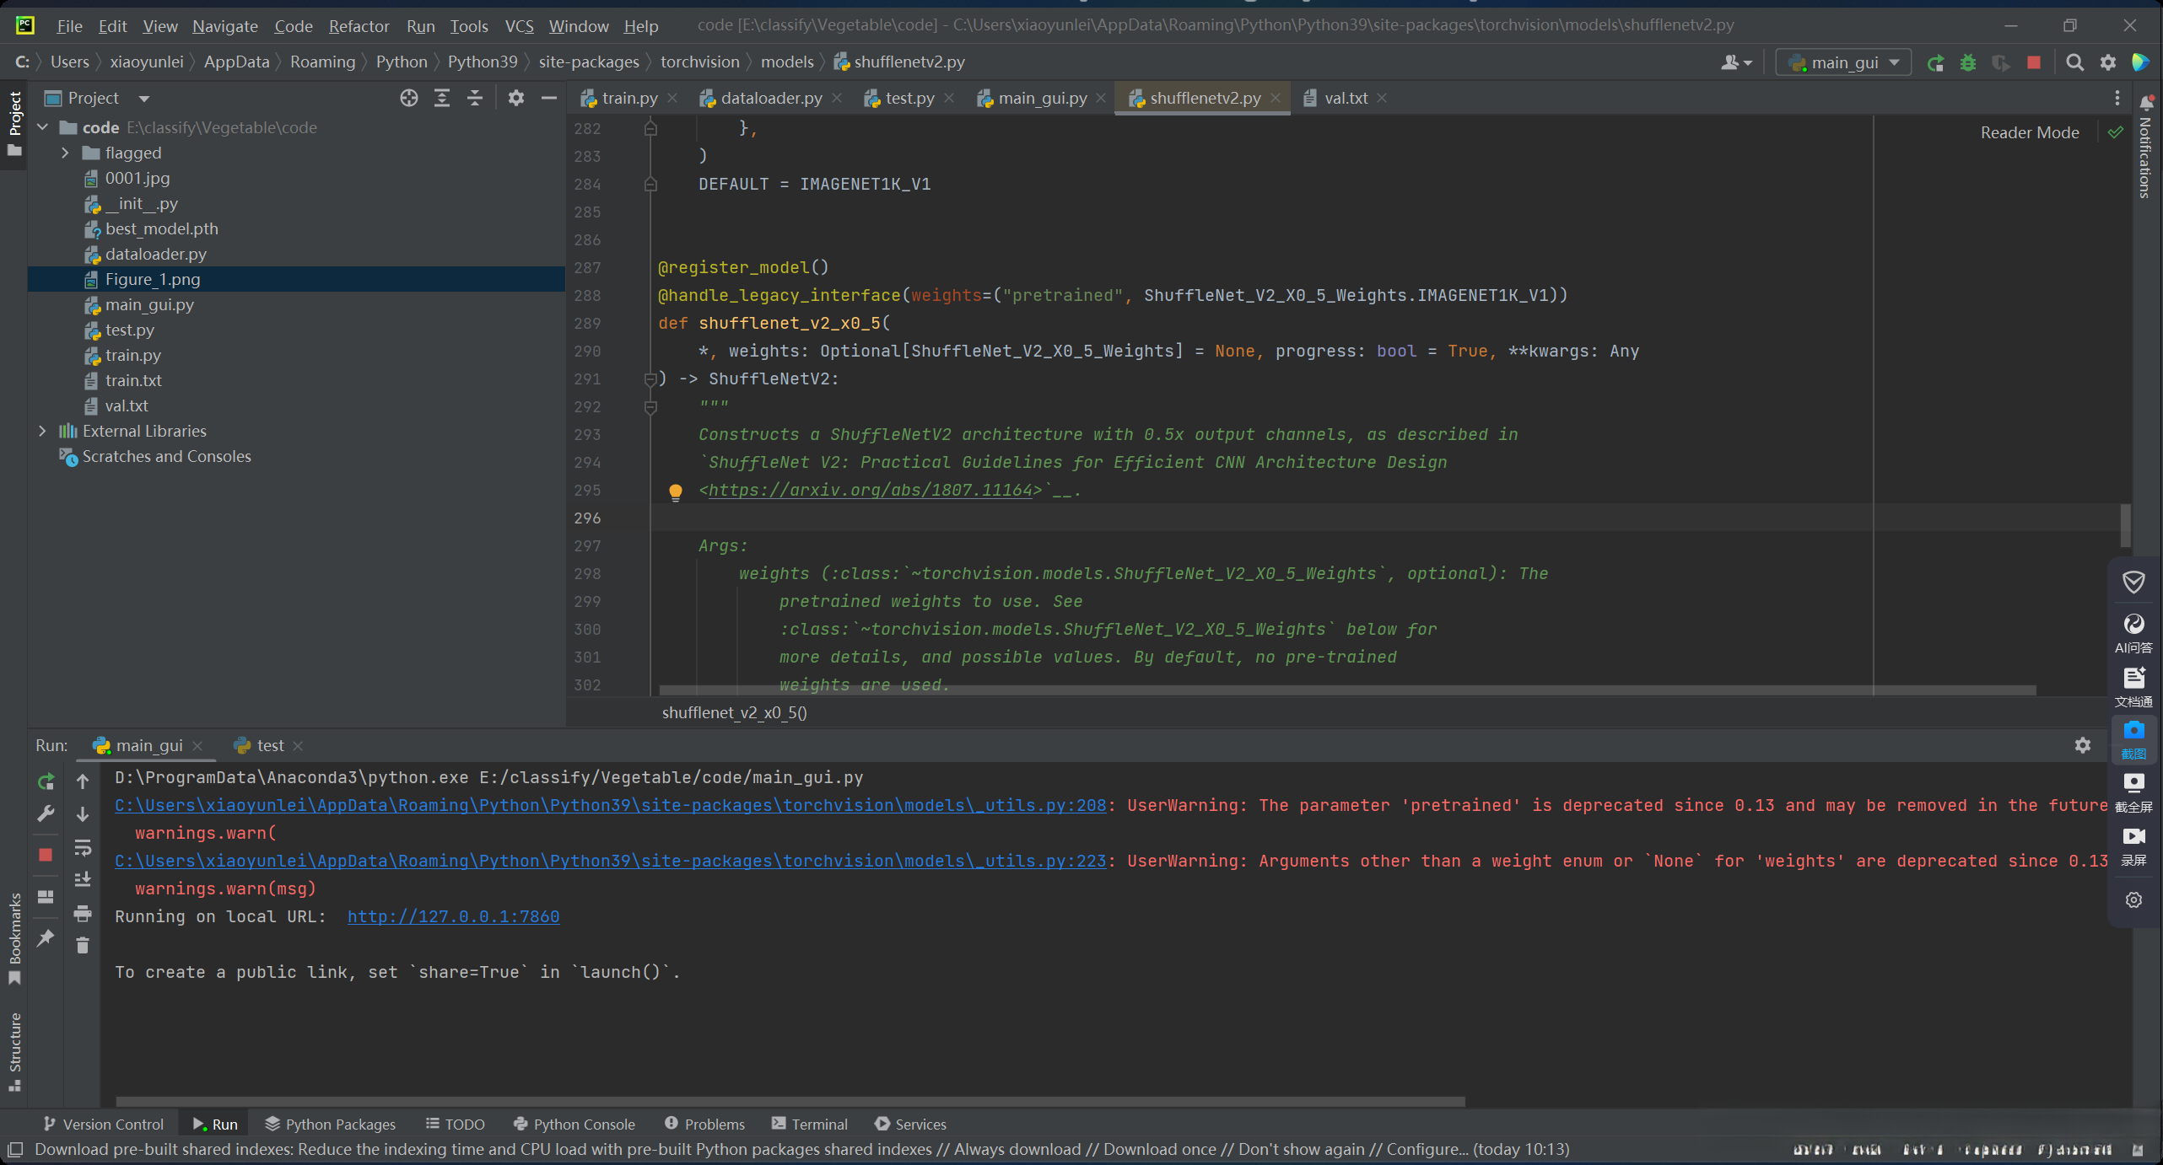Open Search Everywhere magnifier icon
Viewport: 2163px width, 1165px height.
(x=2074, y=62)
